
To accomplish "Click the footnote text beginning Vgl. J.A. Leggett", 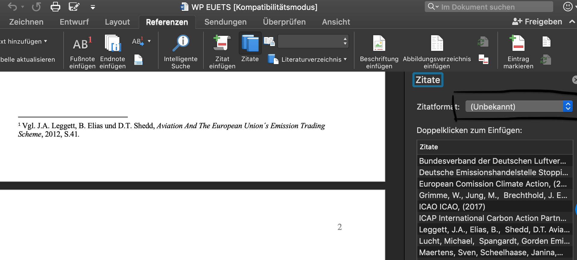I will pyautogui.click(x=171, y=130).
